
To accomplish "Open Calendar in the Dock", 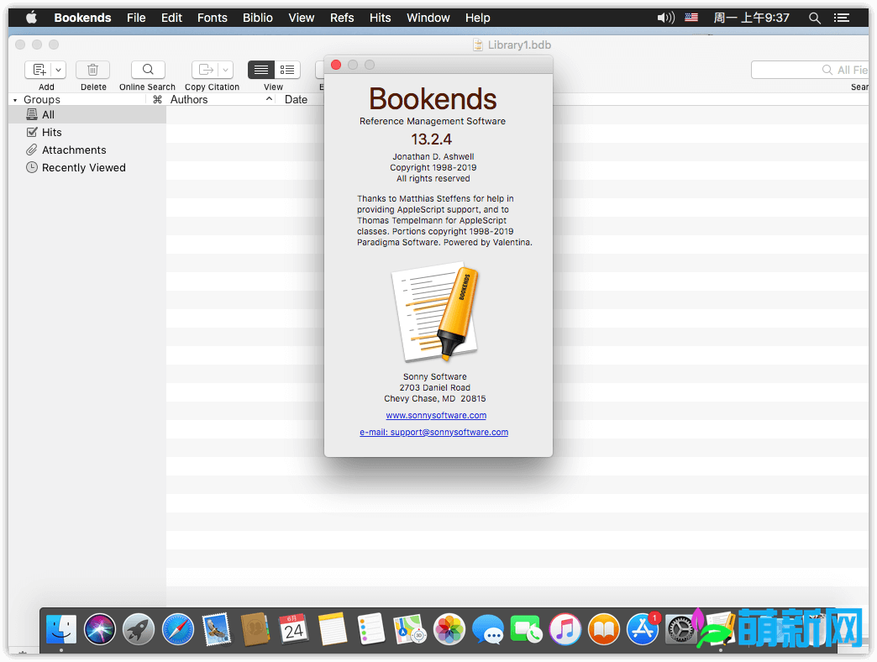I will 294,629.
